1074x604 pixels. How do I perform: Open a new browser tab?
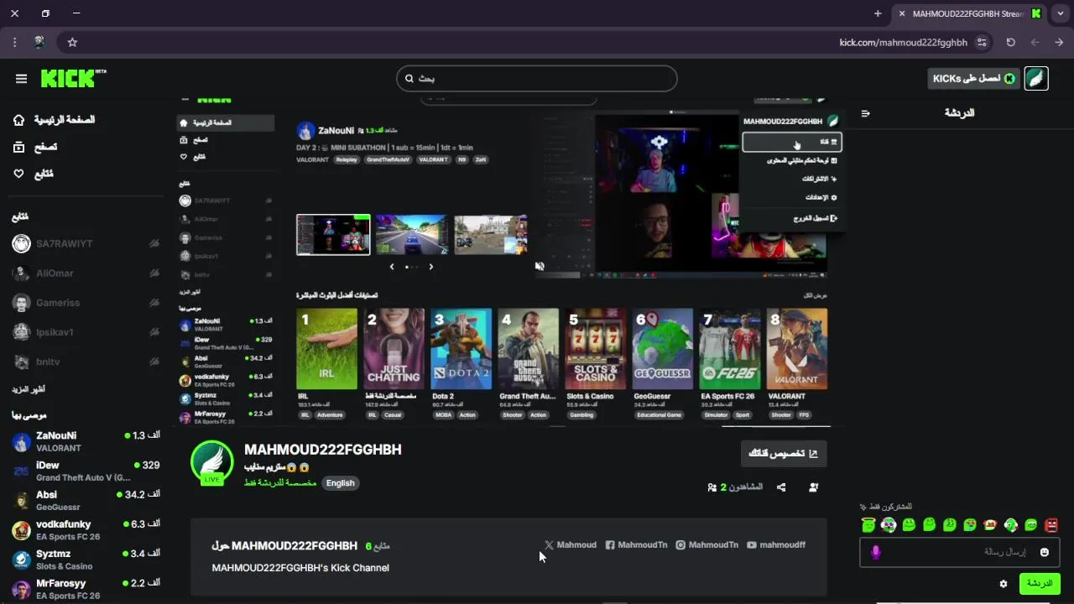878,13
